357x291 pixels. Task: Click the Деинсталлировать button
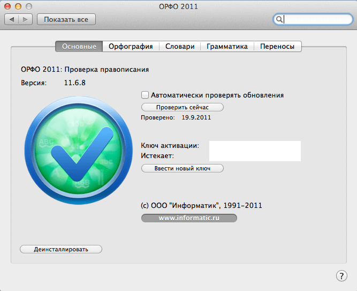point(61,249)
